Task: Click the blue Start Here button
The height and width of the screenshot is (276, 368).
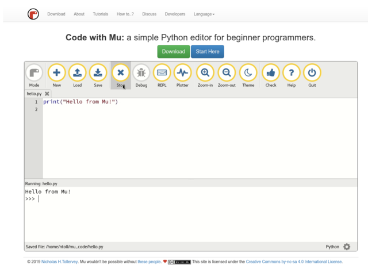Action: coord(208,51)
